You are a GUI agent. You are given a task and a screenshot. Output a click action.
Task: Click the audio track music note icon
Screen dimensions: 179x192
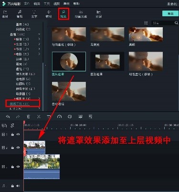click(x=4, y=186)
